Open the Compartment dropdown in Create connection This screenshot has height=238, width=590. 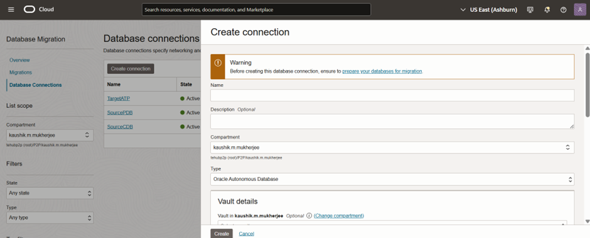[392, 148]
